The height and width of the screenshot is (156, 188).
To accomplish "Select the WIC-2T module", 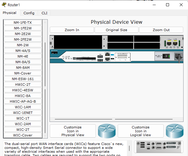I will coord(23,130).
